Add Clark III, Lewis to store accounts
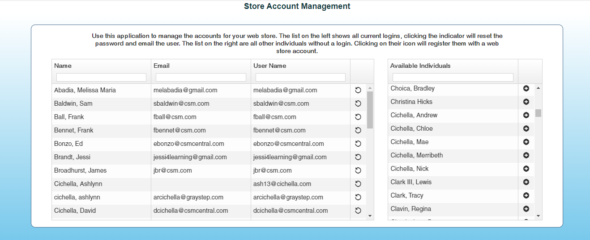 526,182
